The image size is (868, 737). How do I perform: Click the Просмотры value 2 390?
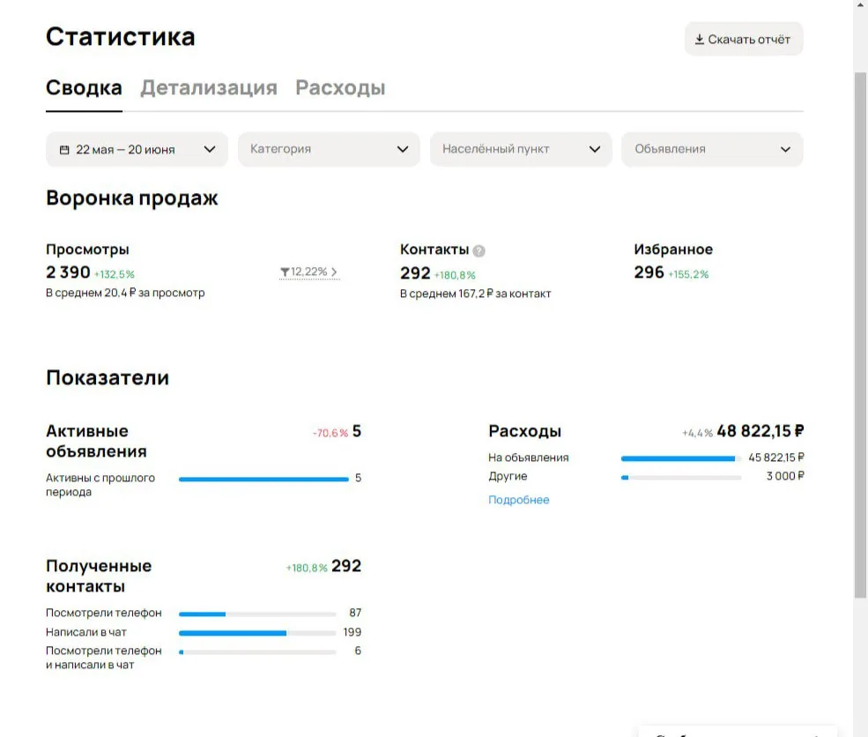tap(68, 272)
